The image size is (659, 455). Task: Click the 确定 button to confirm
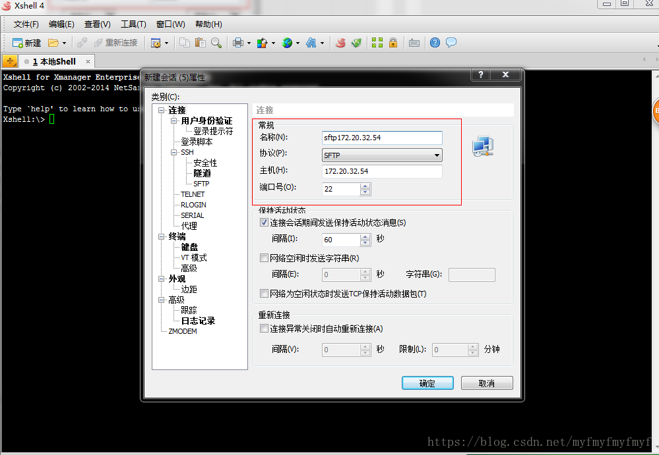pos(427,382)
